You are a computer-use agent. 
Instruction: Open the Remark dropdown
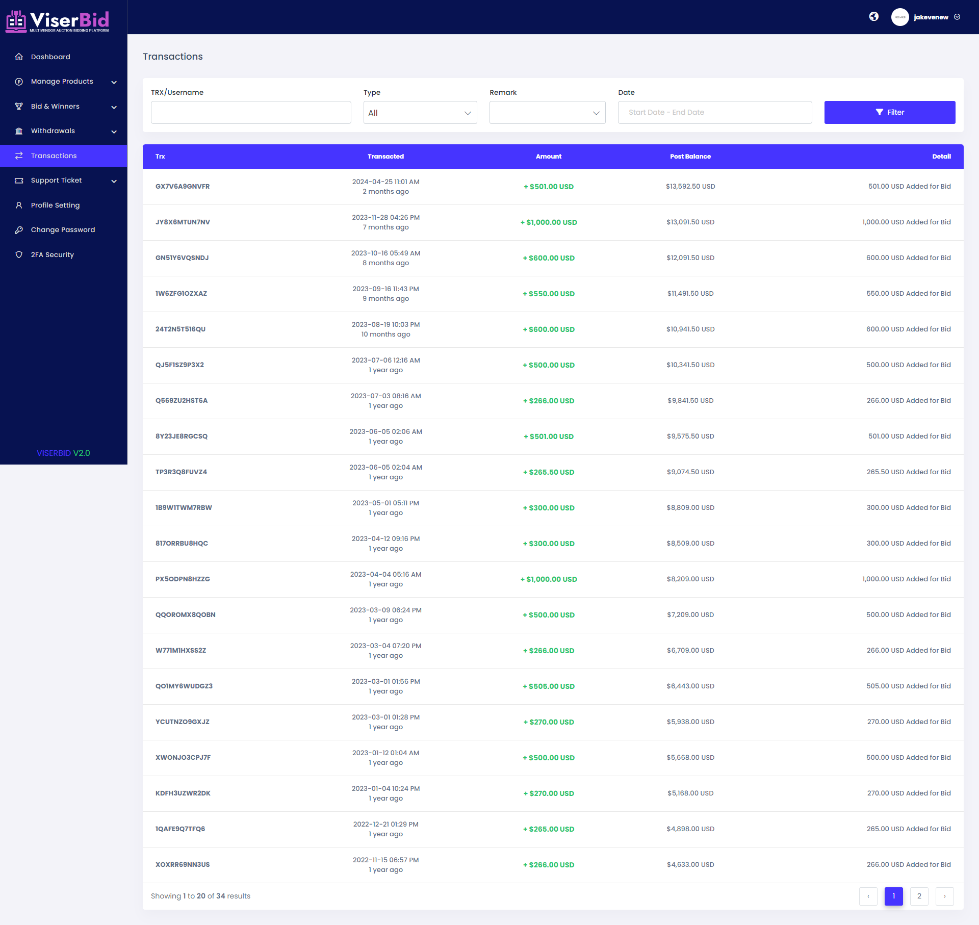pos(547,113)
